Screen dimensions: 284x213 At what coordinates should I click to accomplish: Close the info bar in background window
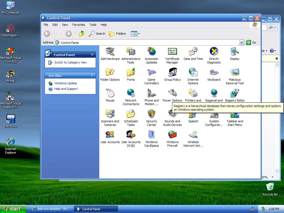(x=277, y=59)
